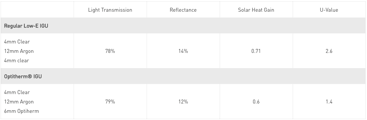Click the Light Transmission column header

[x=110, y=10]
